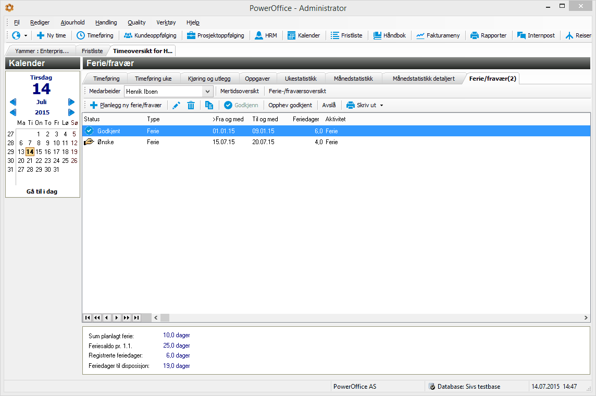Click the trash can delete icon
This screenshot has height=396, width=596.
tap(191, 105)
